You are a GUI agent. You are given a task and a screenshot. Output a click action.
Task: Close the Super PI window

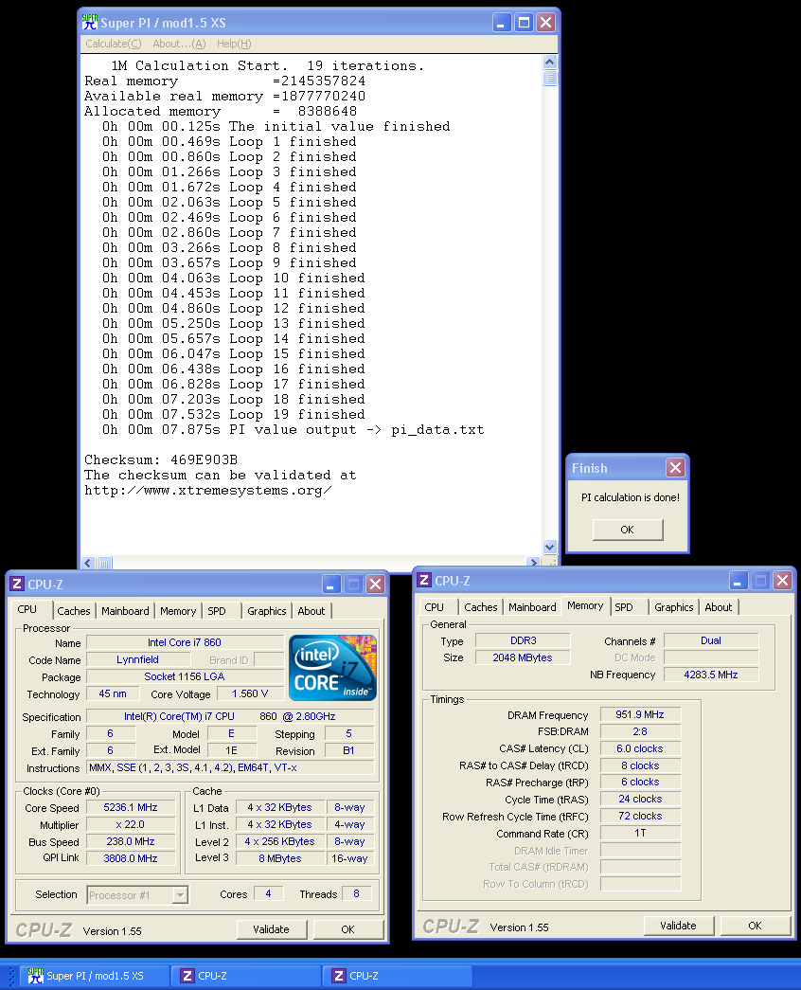545,23
